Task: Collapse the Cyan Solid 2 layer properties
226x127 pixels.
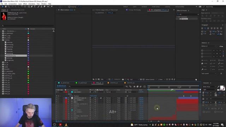Action: coord(64,92)
